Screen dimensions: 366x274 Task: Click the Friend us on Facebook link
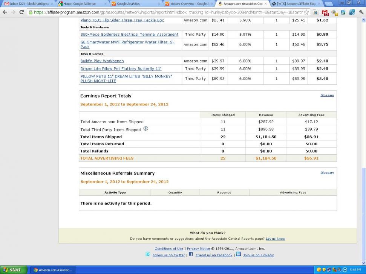pyautogui.click(x=214, y=255)
